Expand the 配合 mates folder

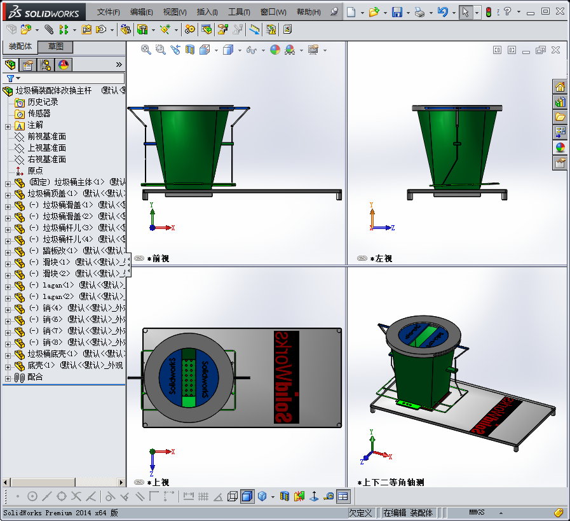point(8,379)
